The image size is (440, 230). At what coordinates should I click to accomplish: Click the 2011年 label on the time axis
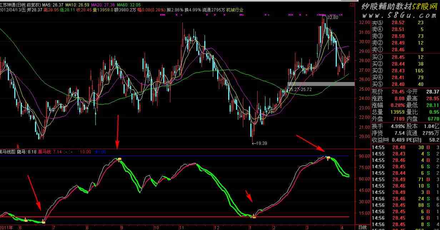pos(6,227)
